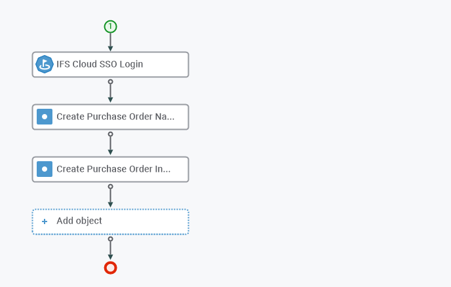Choose the Add object placeholder box
The height and width of the screenshot is (287, 451).
click(x=110, y=221)
